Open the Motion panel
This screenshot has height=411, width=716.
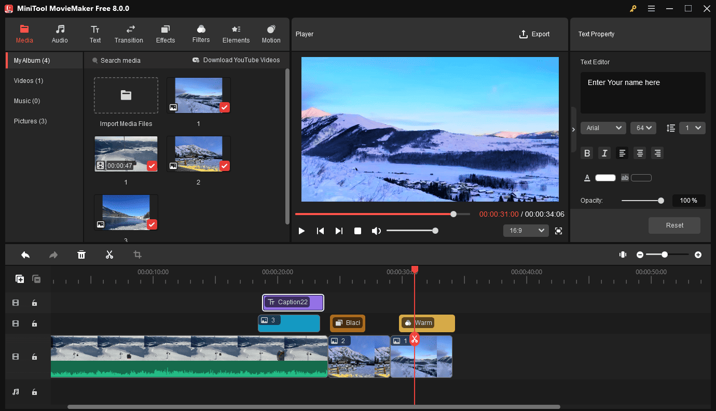point(271,34)
